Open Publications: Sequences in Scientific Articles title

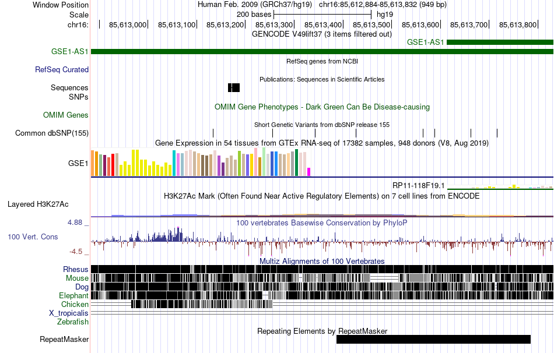click(x=322, y=79)
